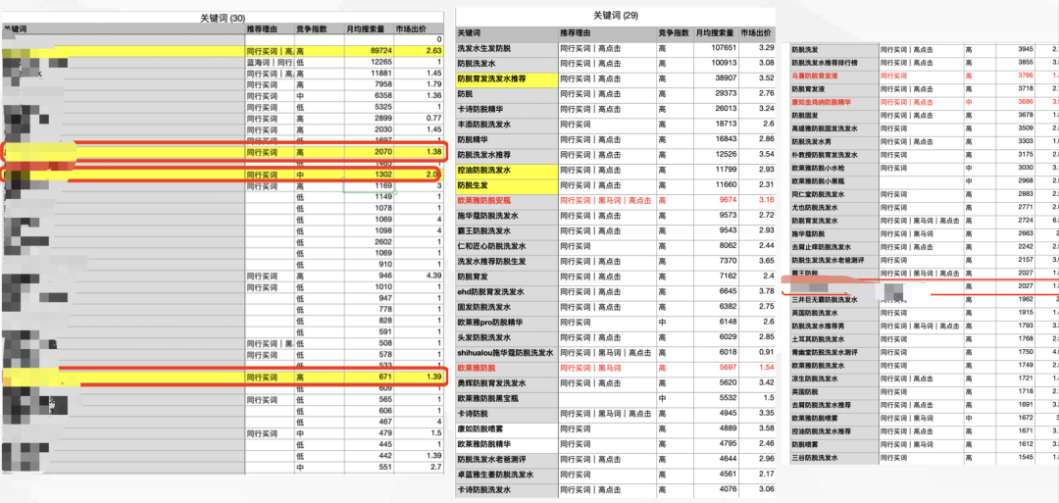Select the market bid 4.39 in left table
Screen dimensions: 1059x503
click(433, 276)
